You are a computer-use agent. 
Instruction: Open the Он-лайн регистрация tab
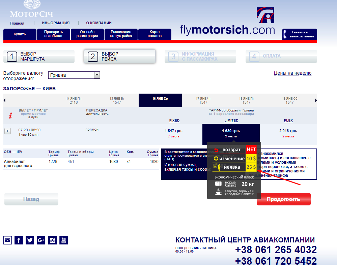click(87, 34)
